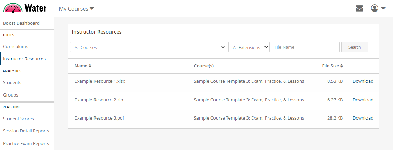Open Session Detail Reports

(26, 131)
